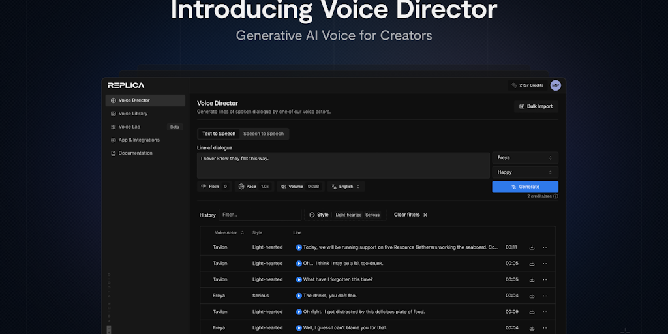Clear filters using the X icon
668x334 pixels.
(x=425, y=215)
